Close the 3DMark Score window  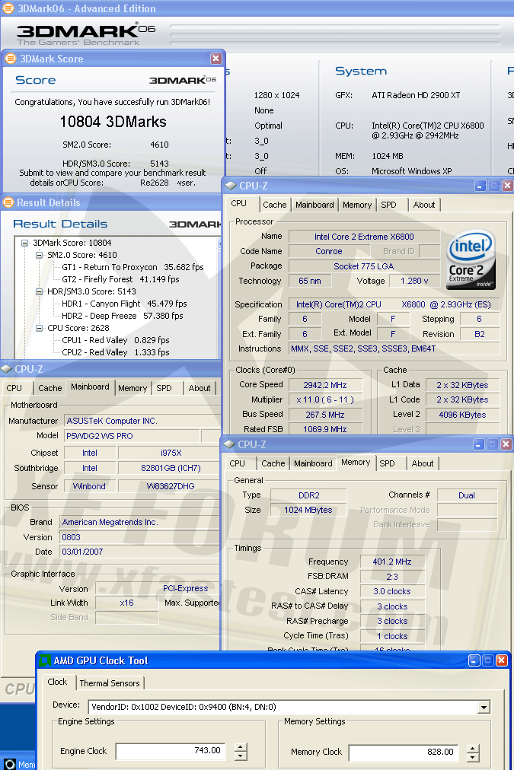[215, 59]
